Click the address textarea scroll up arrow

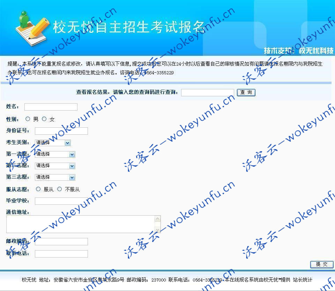[158, 218]
